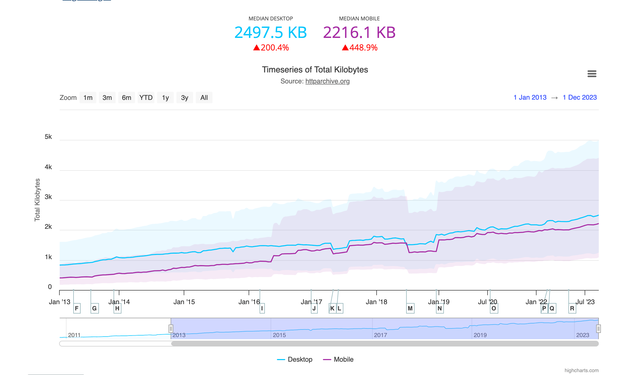Image resolution: width=626 pixels, height=375 pixels.
Task: Click the left navigator handle in the mini chart
Action: tap(171, 328)
